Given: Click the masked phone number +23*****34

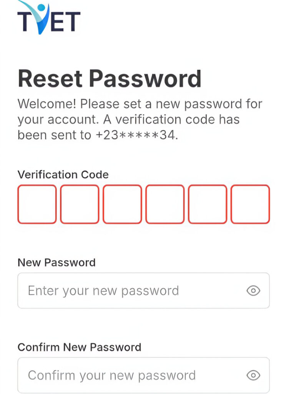Looking at the screenshot, I should 136,135.
